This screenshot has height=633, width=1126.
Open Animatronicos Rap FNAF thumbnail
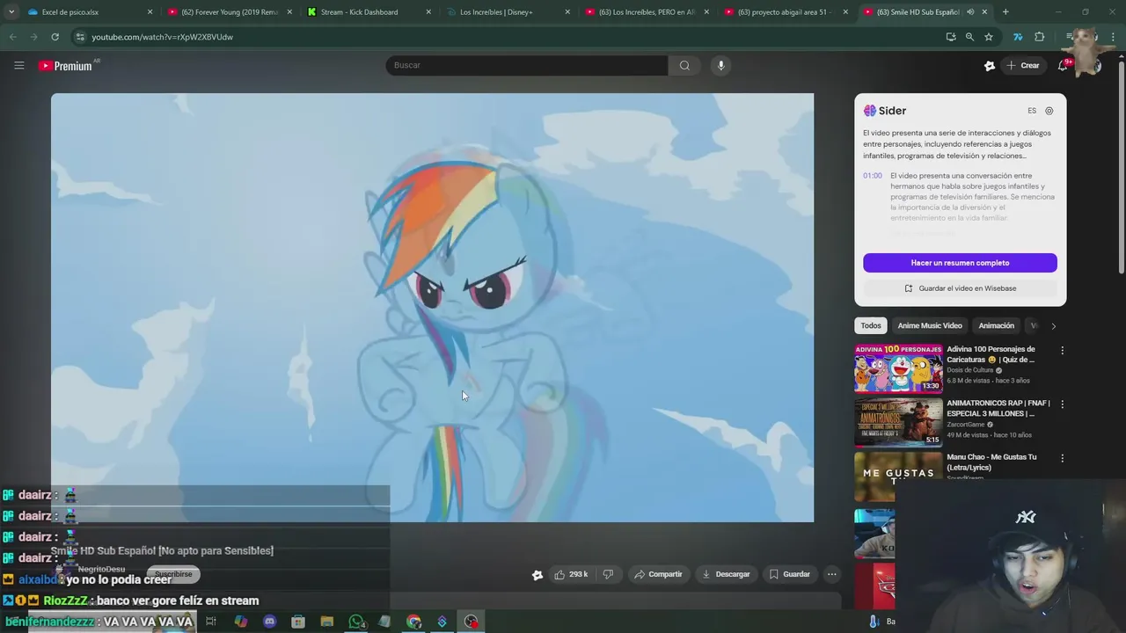[898, 422]
